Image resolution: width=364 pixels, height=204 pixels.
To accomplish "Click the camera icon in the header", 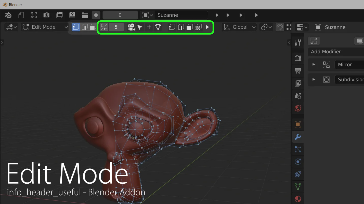I will point(46,15).
